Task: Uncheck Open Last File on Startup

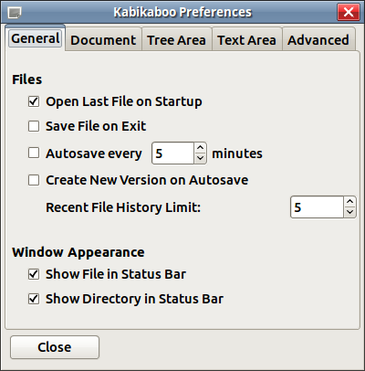Action: tap(34, 101)
